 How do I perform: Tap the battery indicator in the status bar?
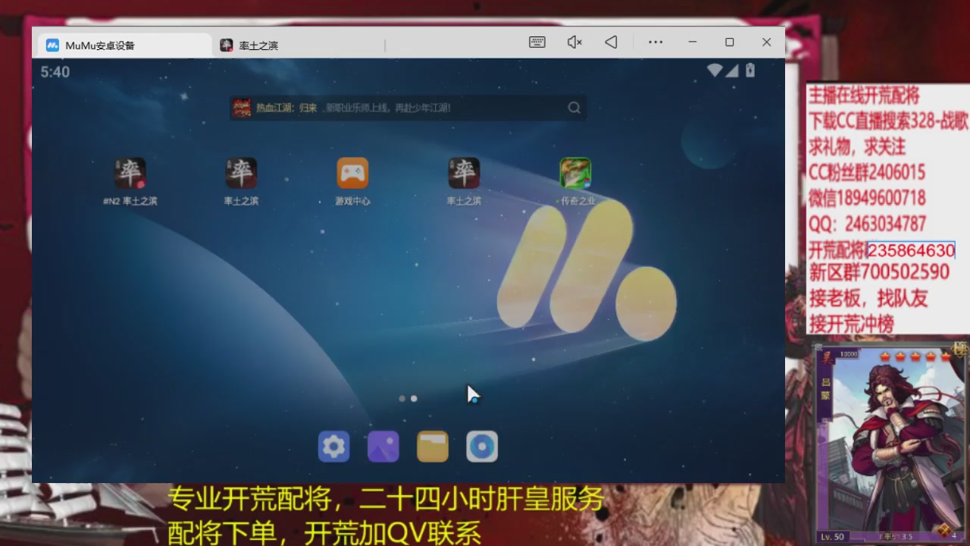click(x=749, y=70)
